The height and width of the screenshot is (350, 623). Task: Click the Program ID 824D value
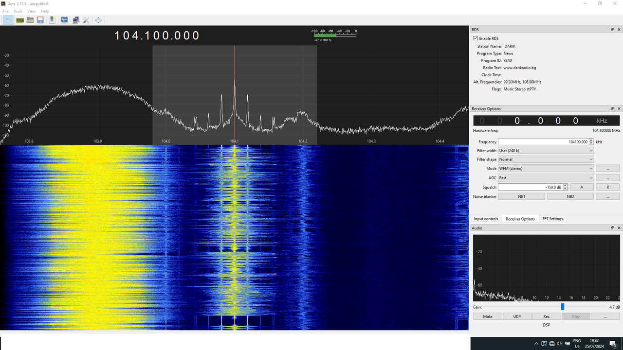click(x=508, y=61)
